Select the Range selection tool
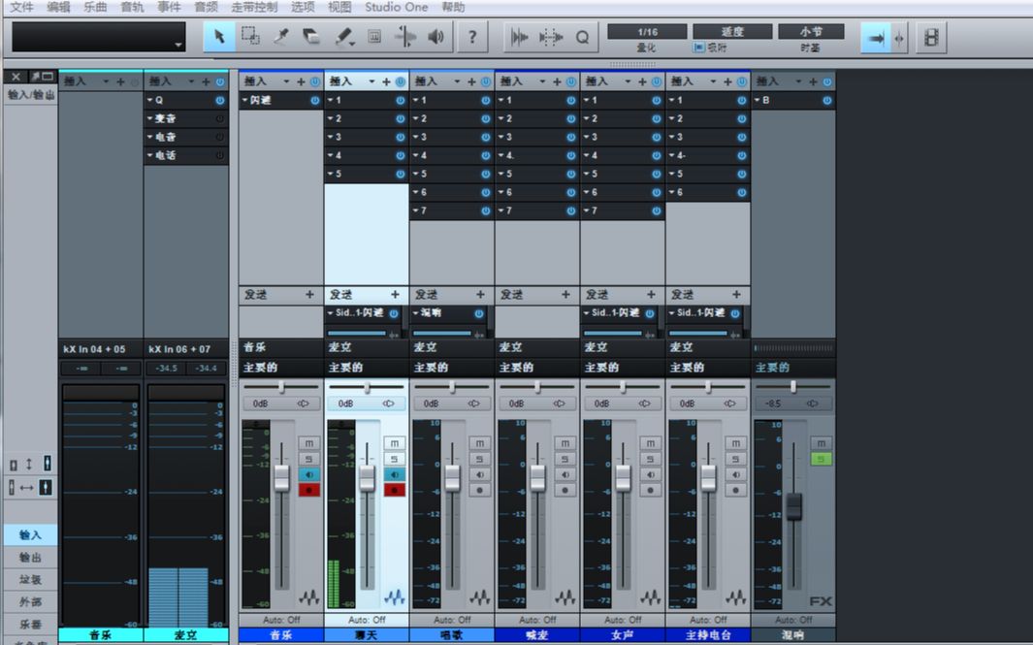Screen dimensions: 1033x645 coord(249,37)
